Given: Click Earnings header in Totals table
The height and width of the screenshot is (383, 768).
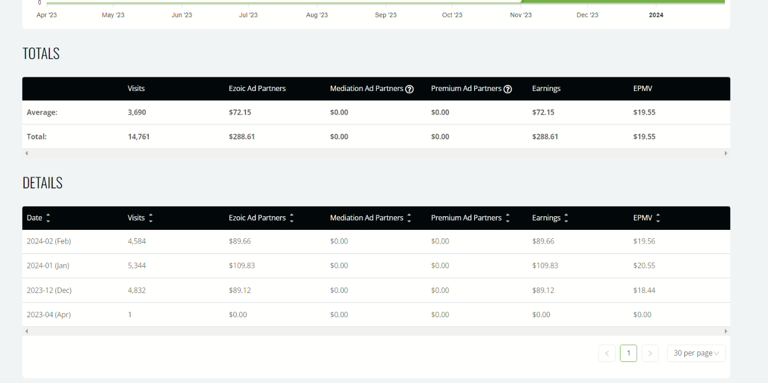Looking at the screenshot, I should [546, 89].
